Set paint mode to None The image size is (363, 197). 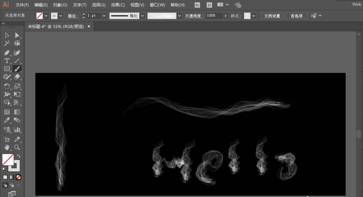coord(18,177)
